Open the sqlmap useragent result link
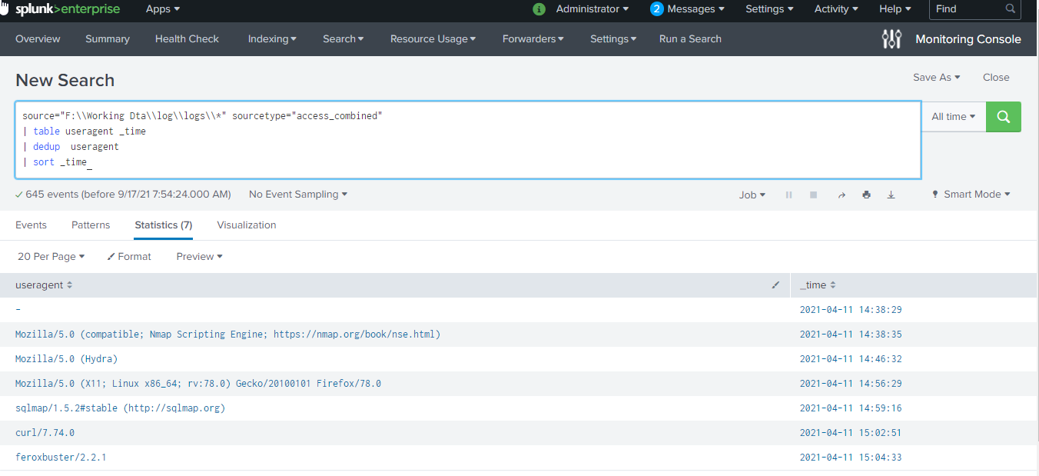Viewport: 1039px width, 476px height. pos(121,408)
